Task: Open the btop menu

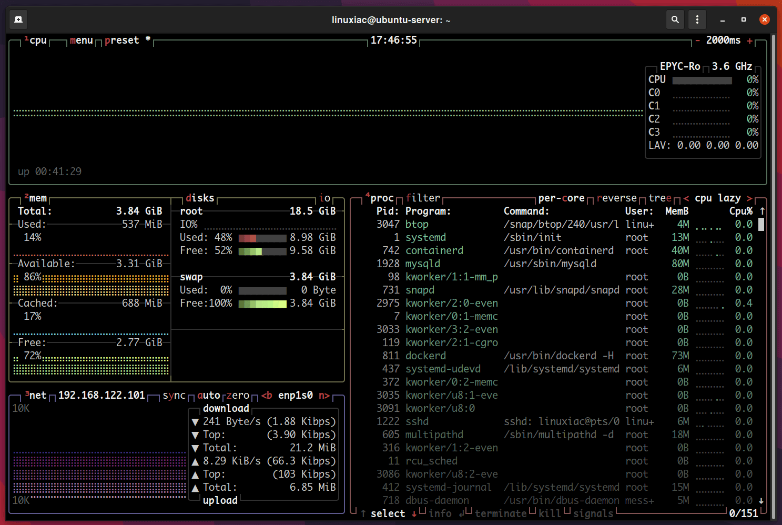Action: (81, 40)
